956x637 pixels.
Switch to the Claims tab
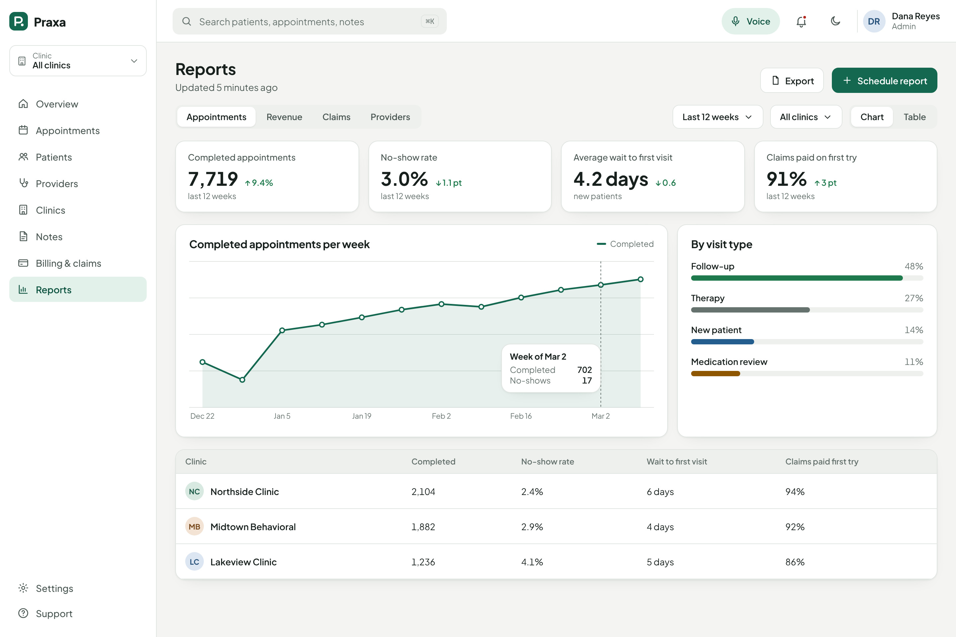[336, 117]
